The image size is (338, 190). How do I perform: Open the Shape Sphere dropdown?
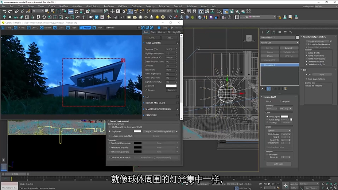[279, 130]
